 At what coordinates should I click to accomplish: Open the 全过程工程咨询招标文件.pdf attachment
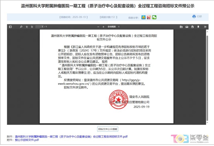pyautogui.click(x=71, y=136)
